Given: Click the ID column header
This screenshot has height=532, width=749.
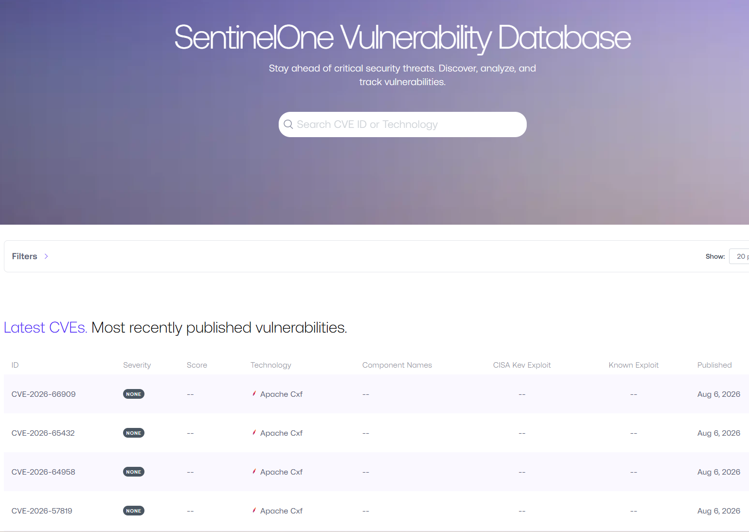Looking at the screenshot, I should pos(15,365).
